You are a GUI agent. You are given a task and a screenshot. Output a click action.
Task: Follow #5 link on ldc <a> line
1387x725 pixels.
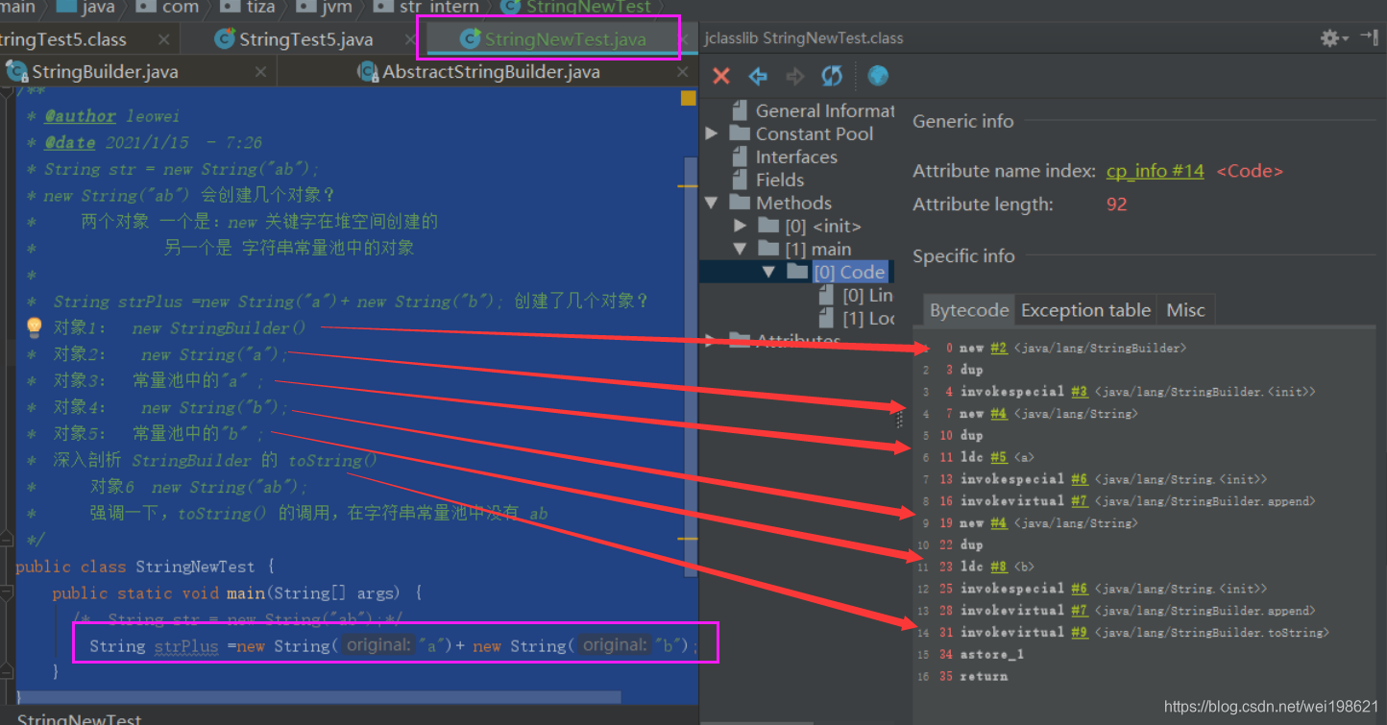[x=999, y=457]
